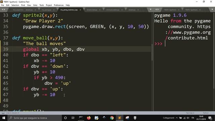Click right pane tab scroll arrows
Screen dimensions: 215x121
(x=157, y=9)
